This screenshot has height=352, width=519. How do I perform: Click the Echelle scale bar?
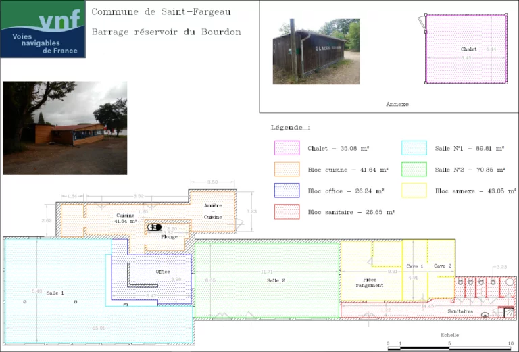coord(449,344)
